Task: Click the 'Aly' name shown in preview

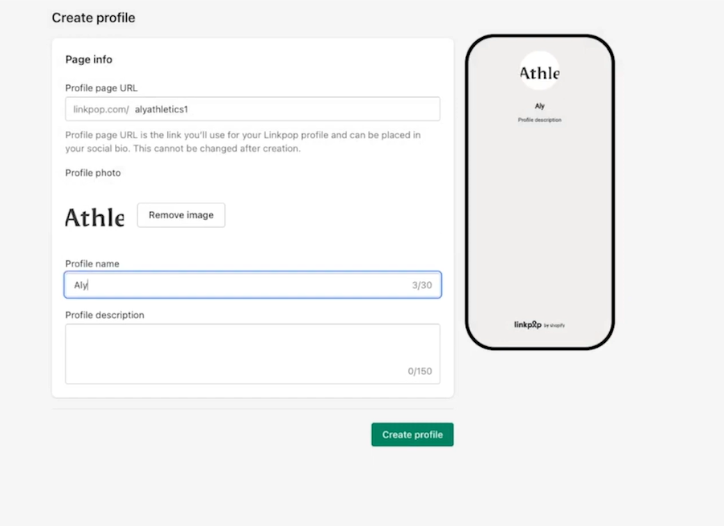Action: point(539,105)
